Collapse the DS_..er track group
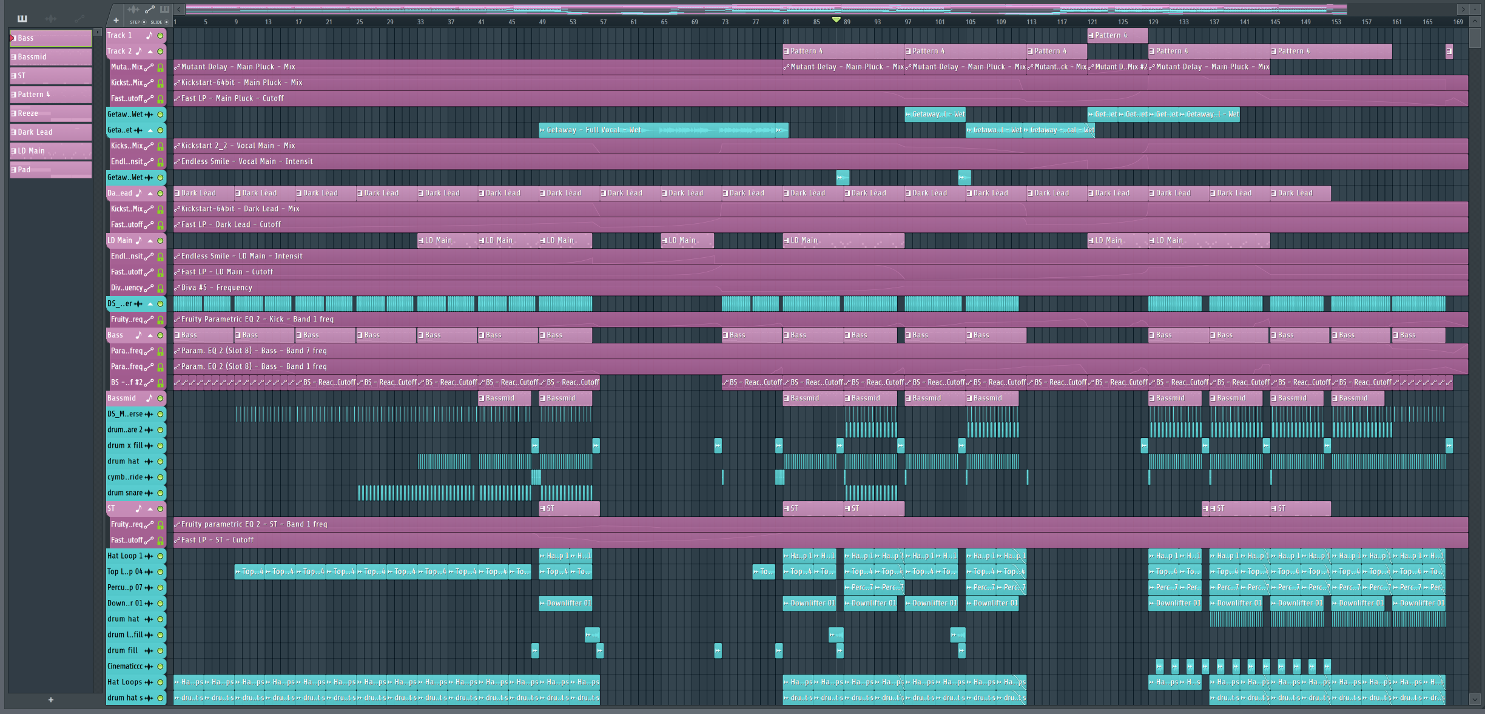Image resolution: width=1485 pixels, height=714 pixels. [150, 303]
